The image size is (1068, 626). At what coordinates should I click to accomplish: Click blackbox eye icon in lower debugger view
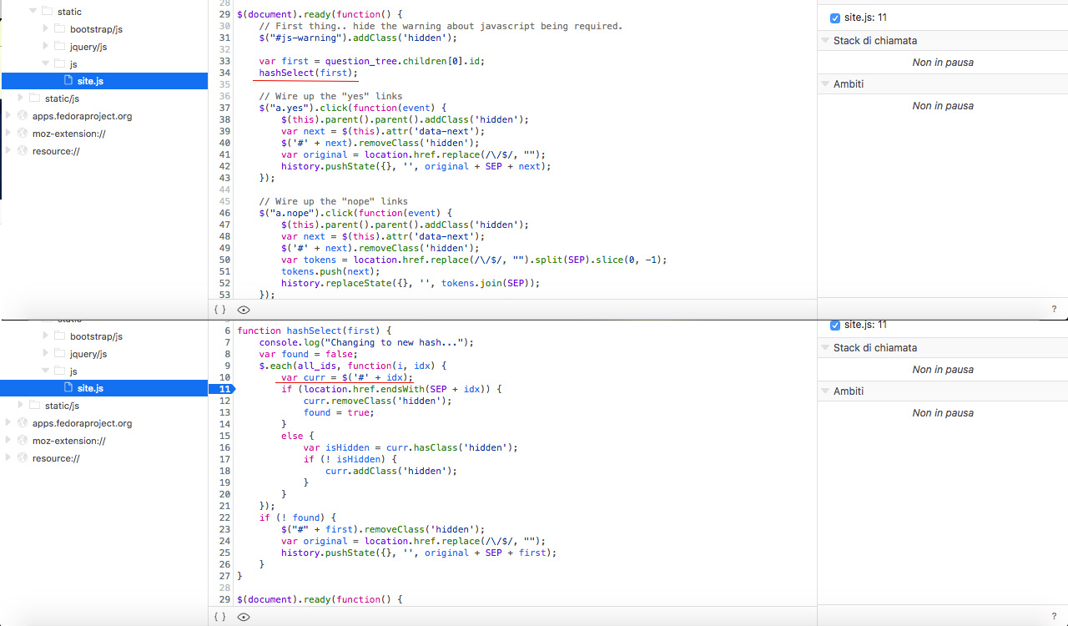point(244,617)
